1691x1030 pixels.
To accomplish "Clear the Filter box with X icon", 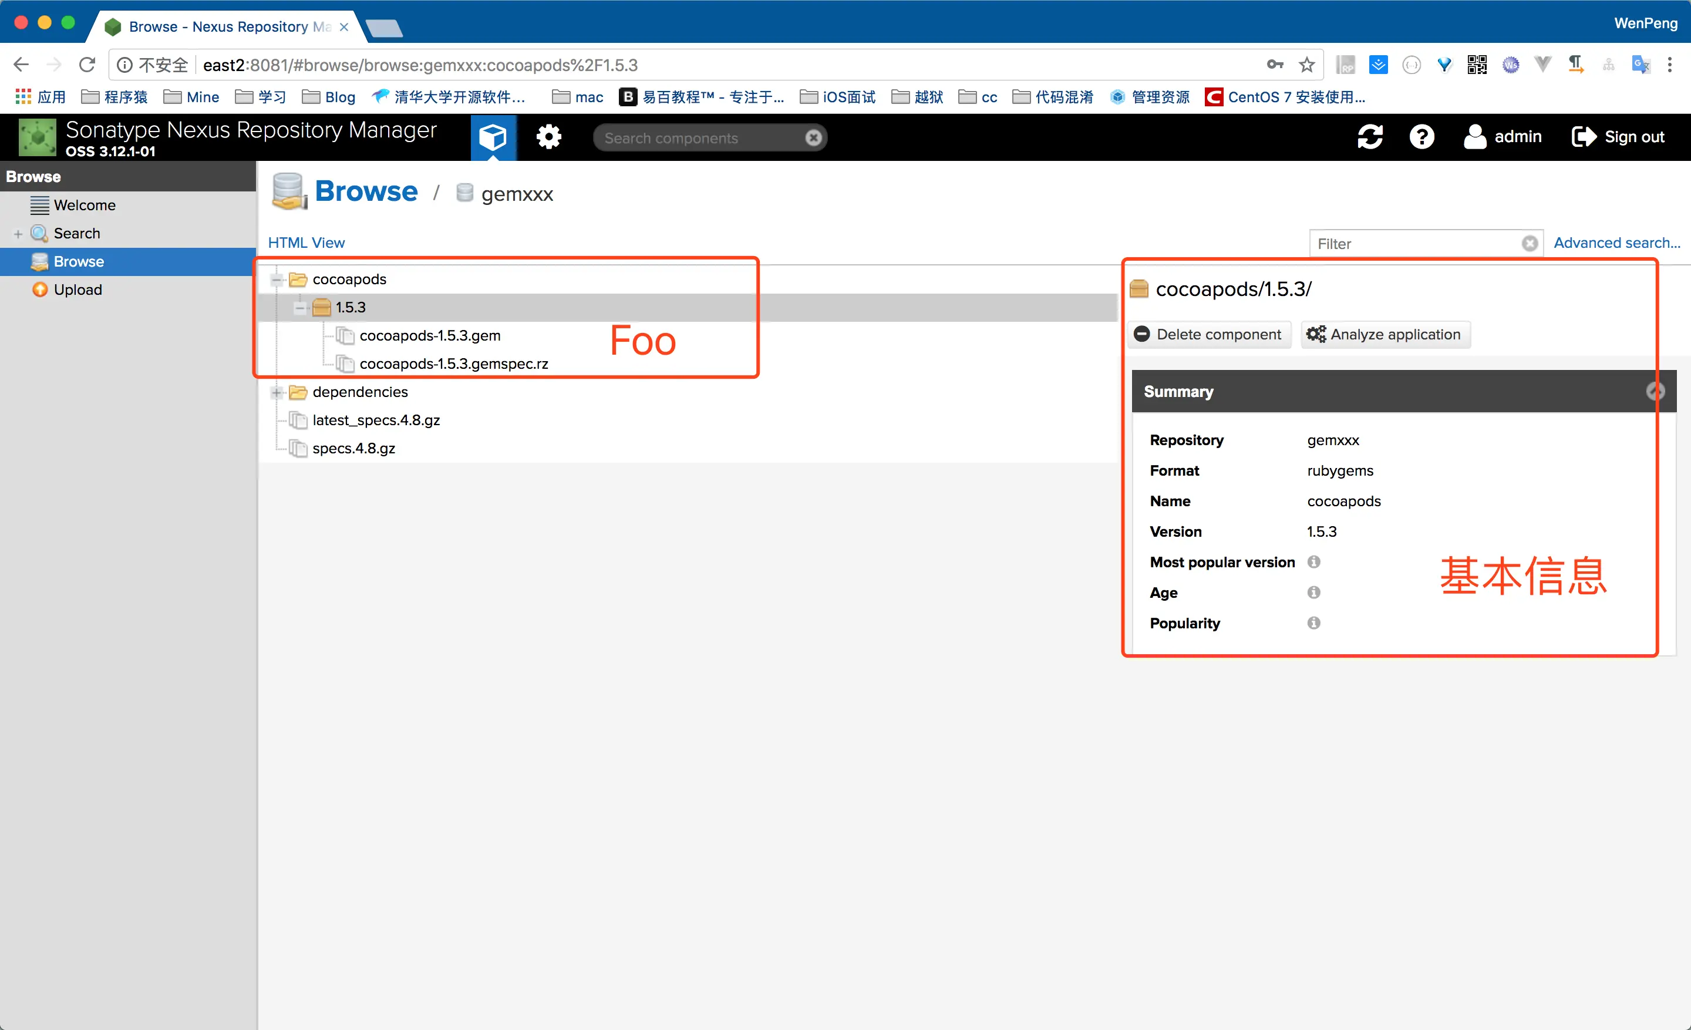I will [1529, 244].
